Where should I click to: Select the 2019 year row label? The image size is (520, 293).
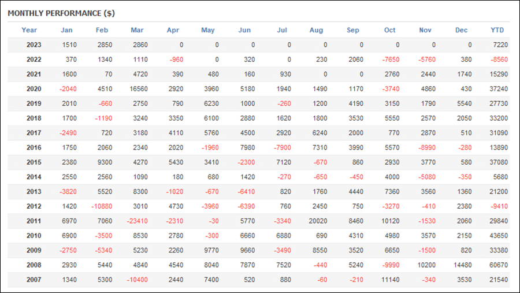[x=34, y=103]
